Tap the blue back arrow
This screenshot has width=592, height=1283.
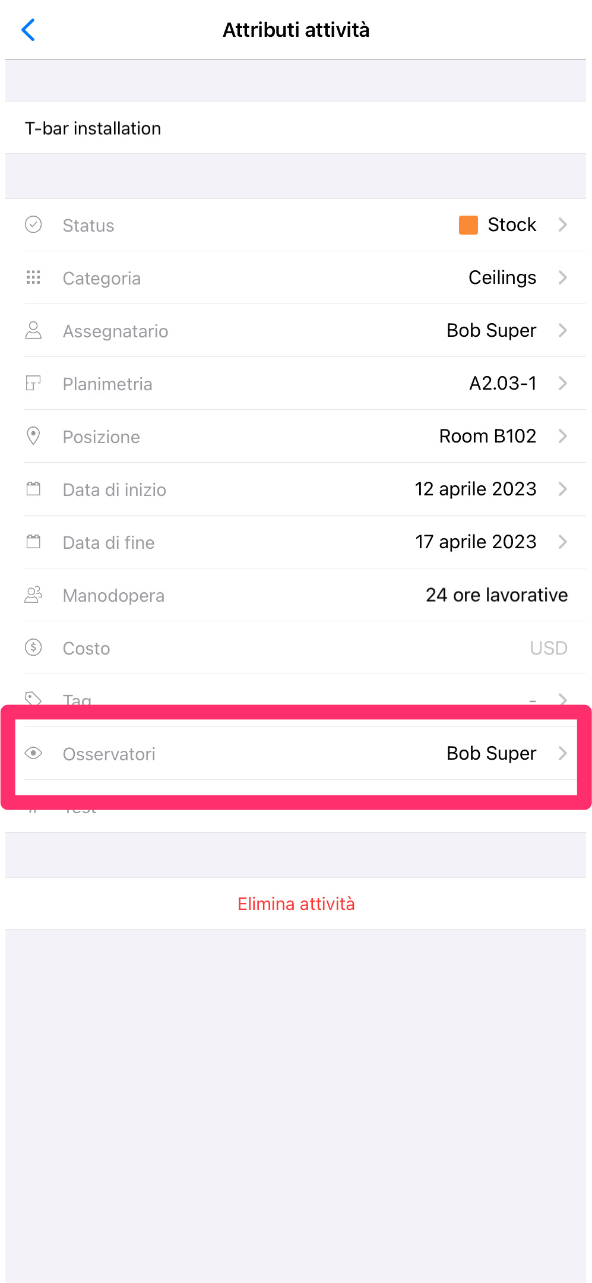click(28, 30)
